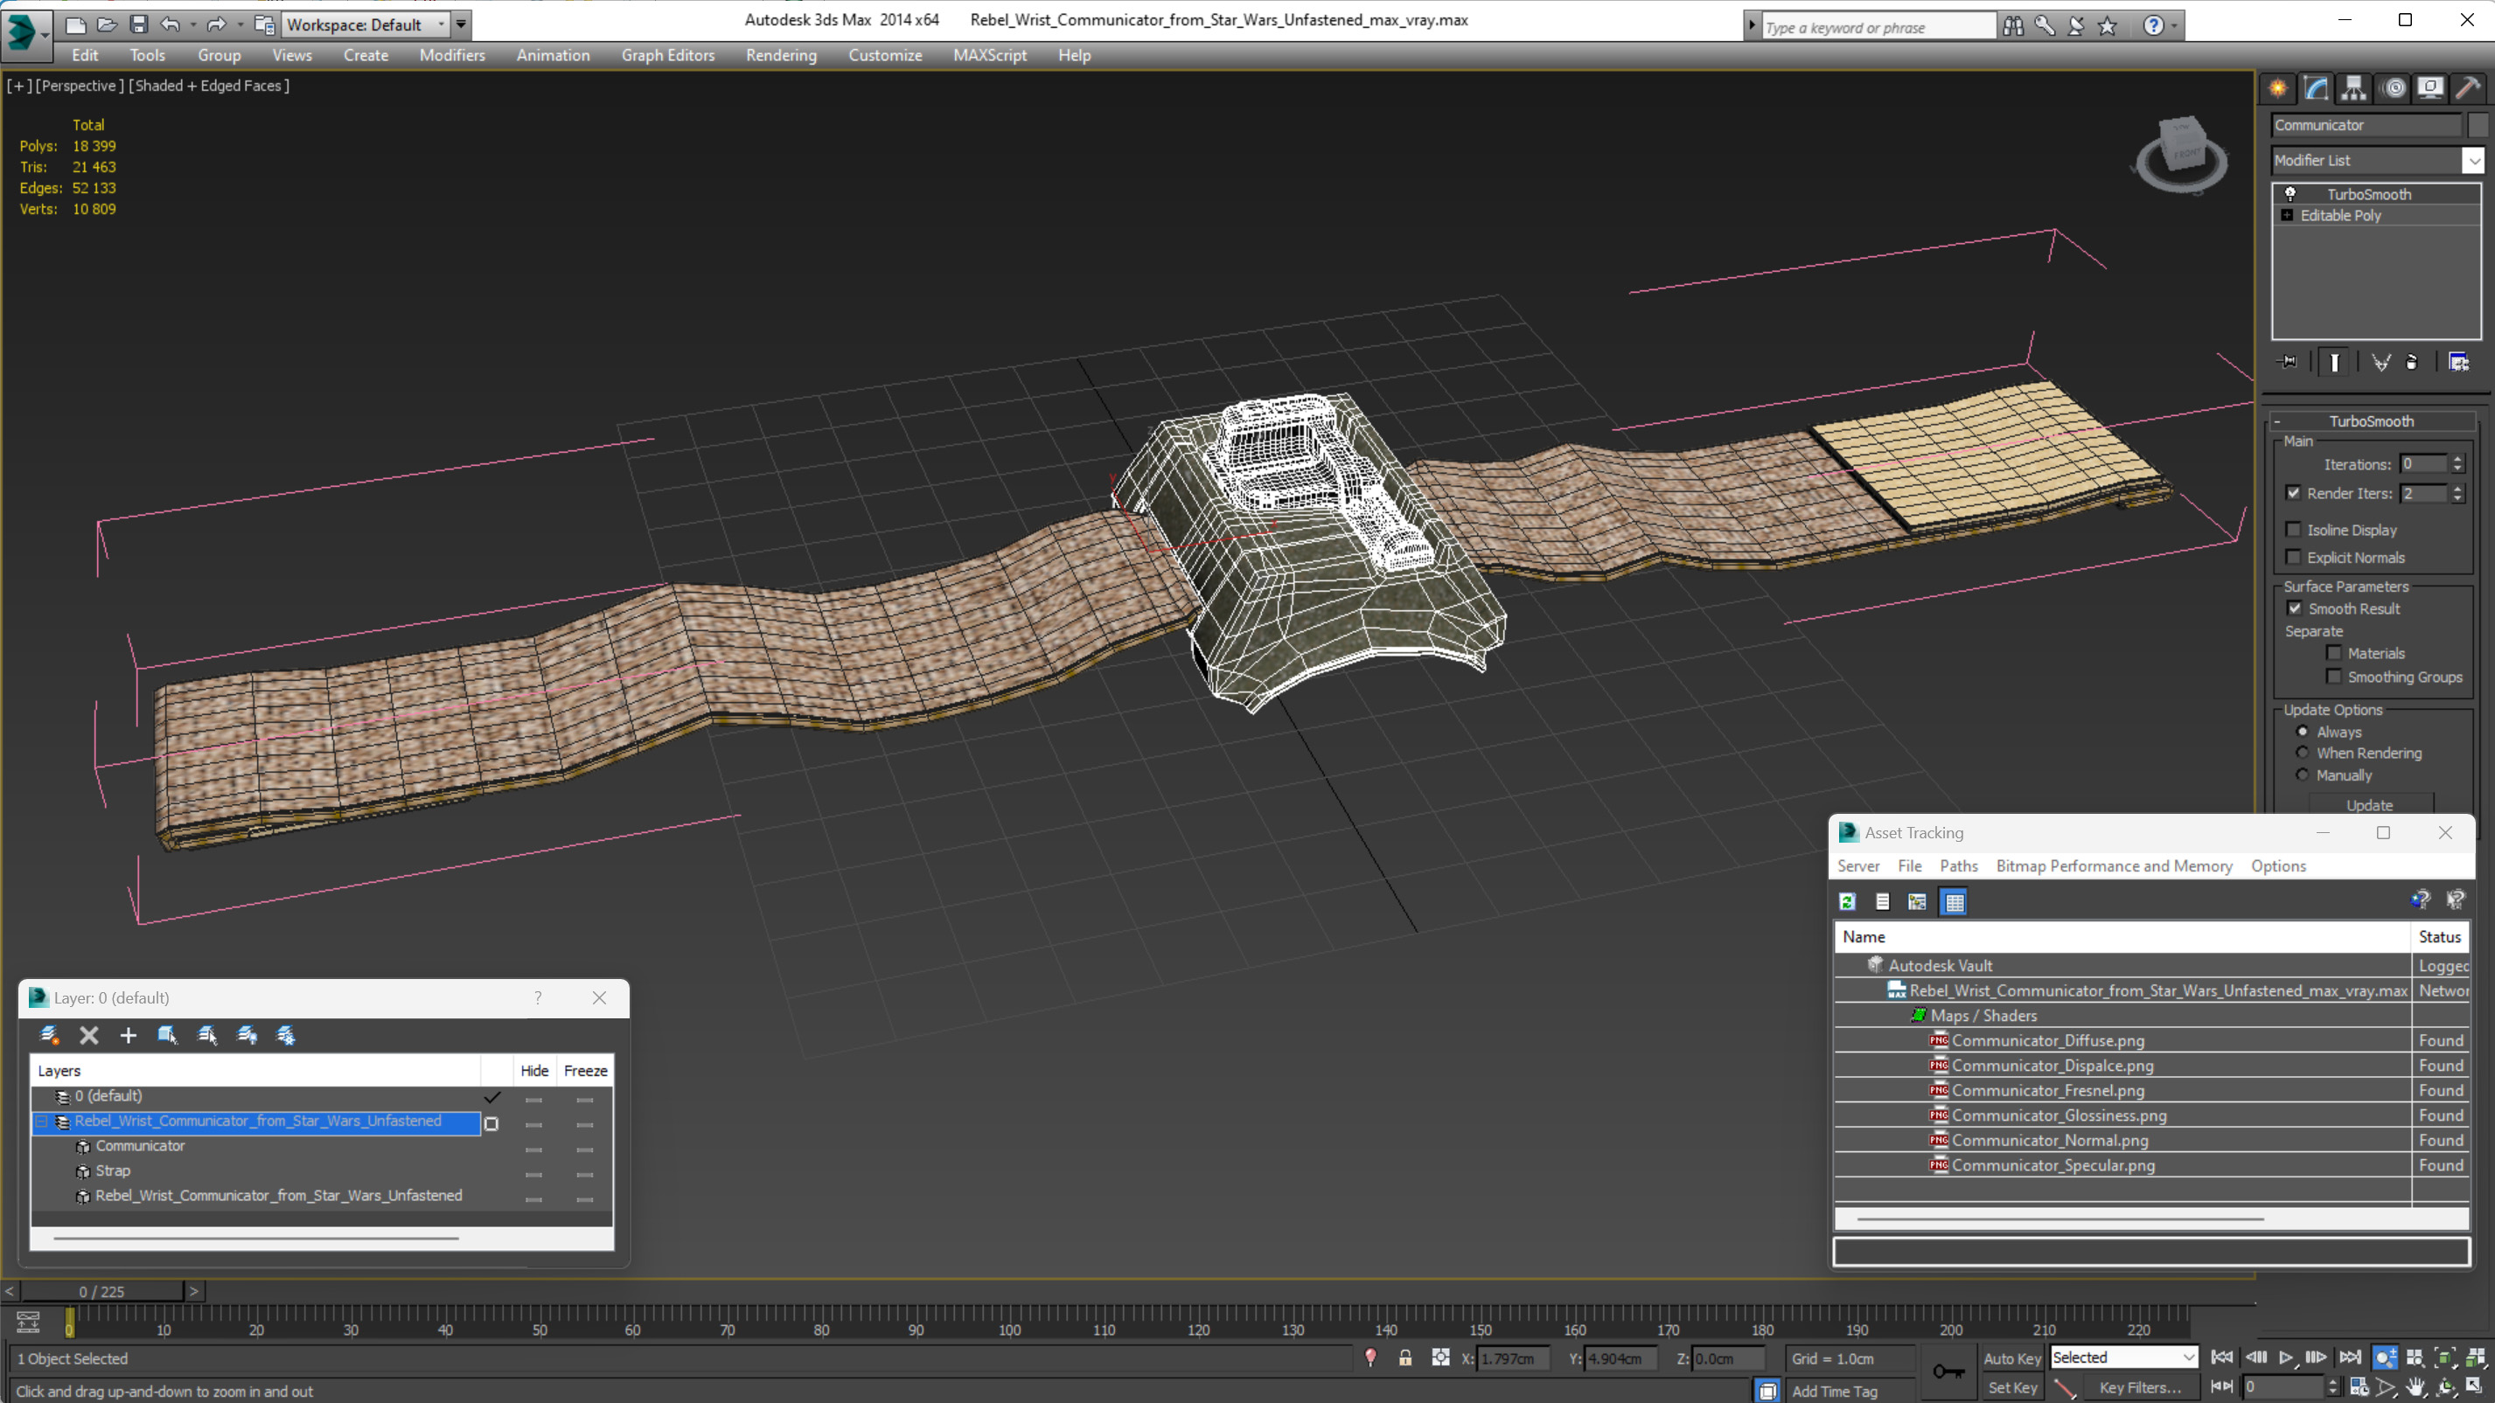Click the time slider 0 / 225 handle
The width and height of the screenshot is (2495, 1403).
[101, 1292]
